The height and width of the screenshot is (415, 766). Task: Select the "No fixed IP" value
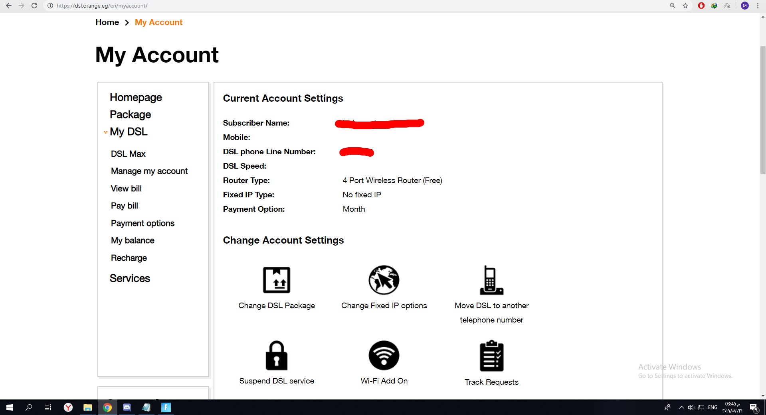362,195
